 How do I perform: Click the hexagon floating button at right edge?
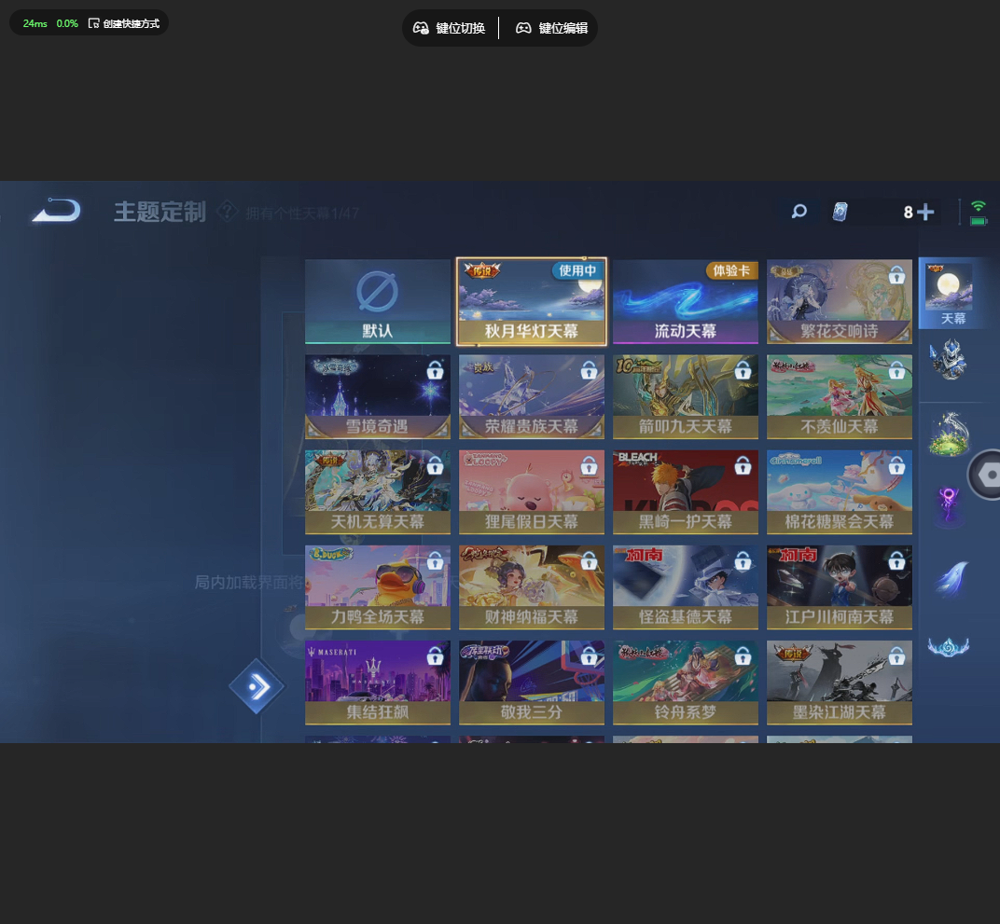985,475
